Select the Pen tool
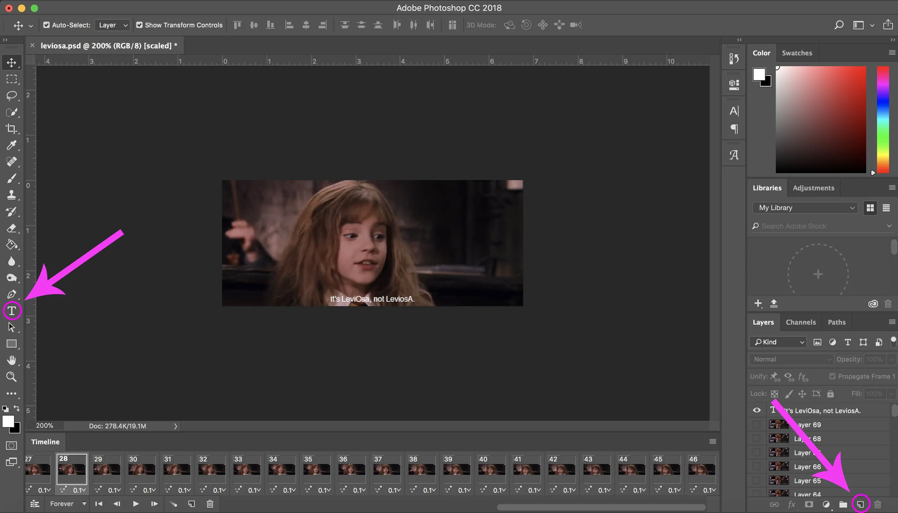The width and height of the screenshot is (898, 513). (11, 294)
